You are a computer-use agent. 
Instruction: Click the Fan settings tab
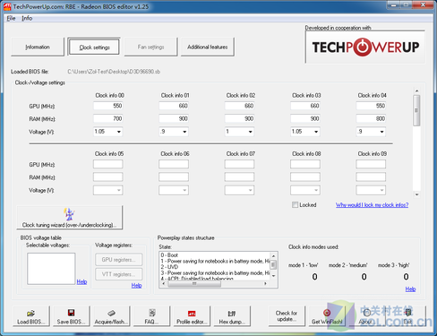(150, 47)
